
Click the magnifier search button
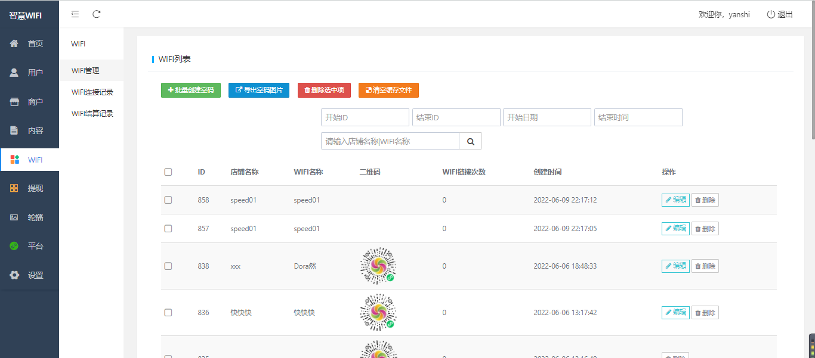pyautogui.click(x=470, y=141)
